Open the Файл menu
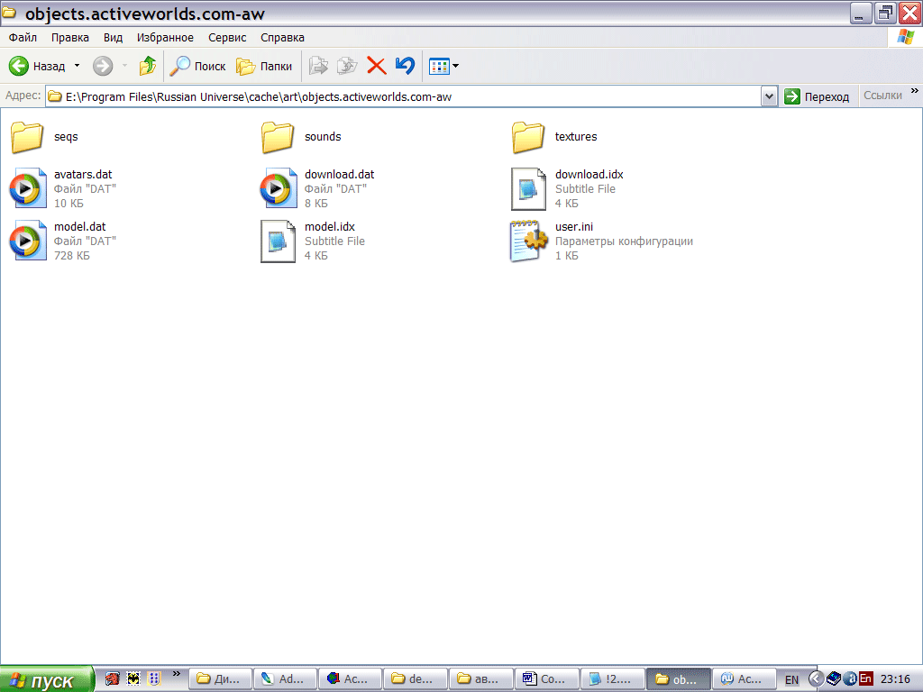923x692 pixels. coord(23,38)
